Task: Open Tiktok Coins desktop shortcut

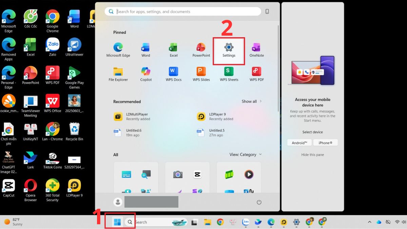Action: coord(53,160)
